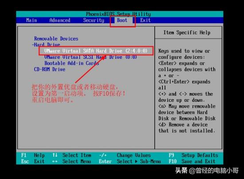Click the Esc Exit key hint

click(x=33, y=161)
